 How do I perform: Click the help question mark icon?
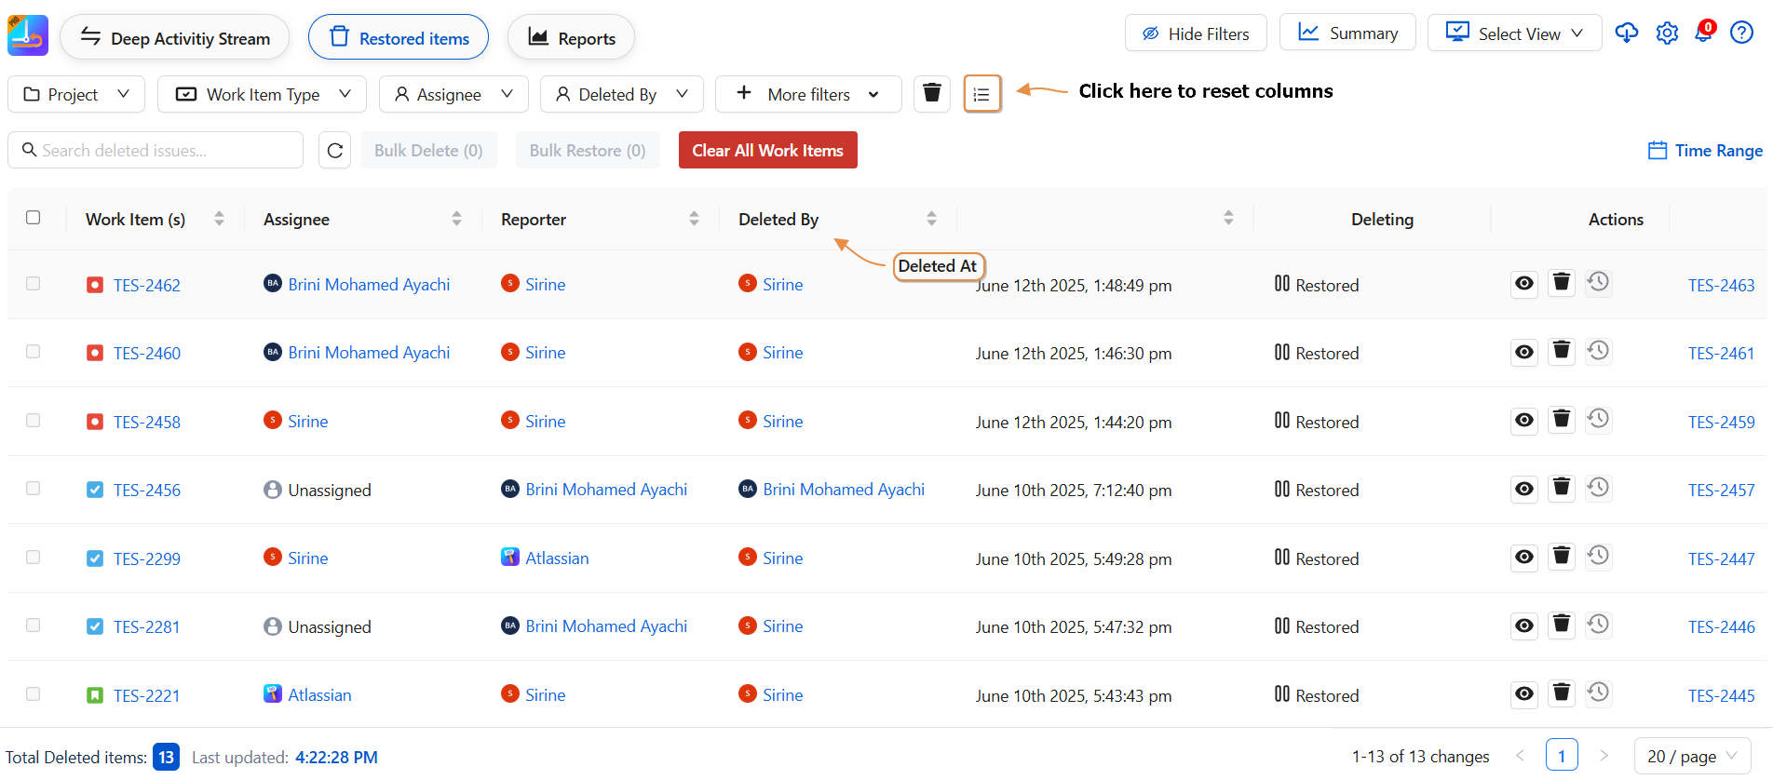pos(1741,34)
